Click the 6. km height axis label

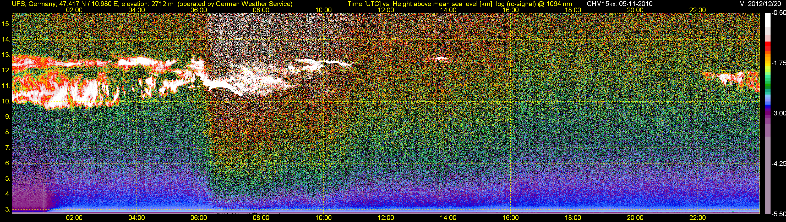tap(8, 163)
